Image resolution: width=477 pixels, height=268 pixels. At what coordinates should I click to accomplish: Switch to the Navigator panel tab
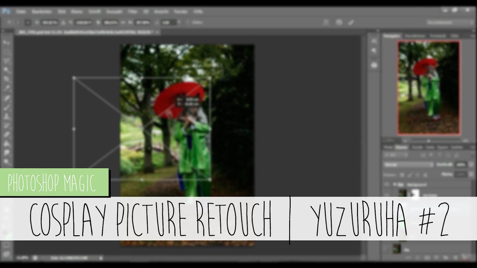click(392, 36)
